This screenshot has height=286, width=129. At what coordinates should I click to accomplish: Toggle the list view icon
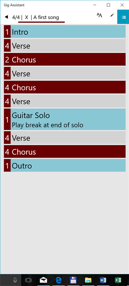coord(124,17)
